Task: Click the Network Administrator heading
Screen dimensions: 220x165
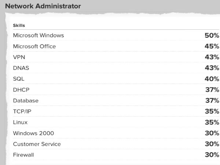Action: pyautogui.click(x=43, y=6)
